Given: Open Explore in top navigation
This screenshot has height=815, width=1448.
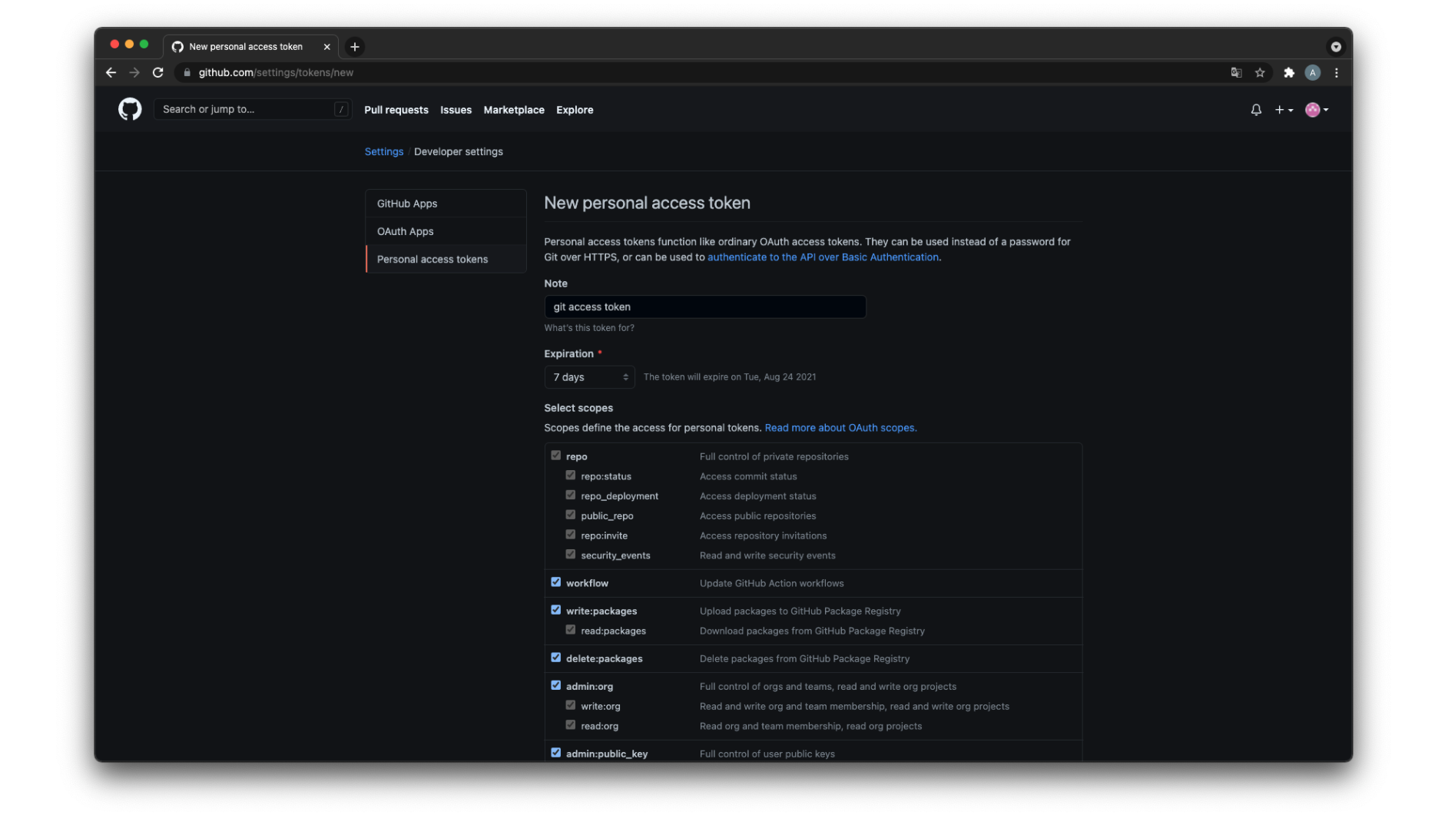Looking at the screenshot, I should pos(575,110).
